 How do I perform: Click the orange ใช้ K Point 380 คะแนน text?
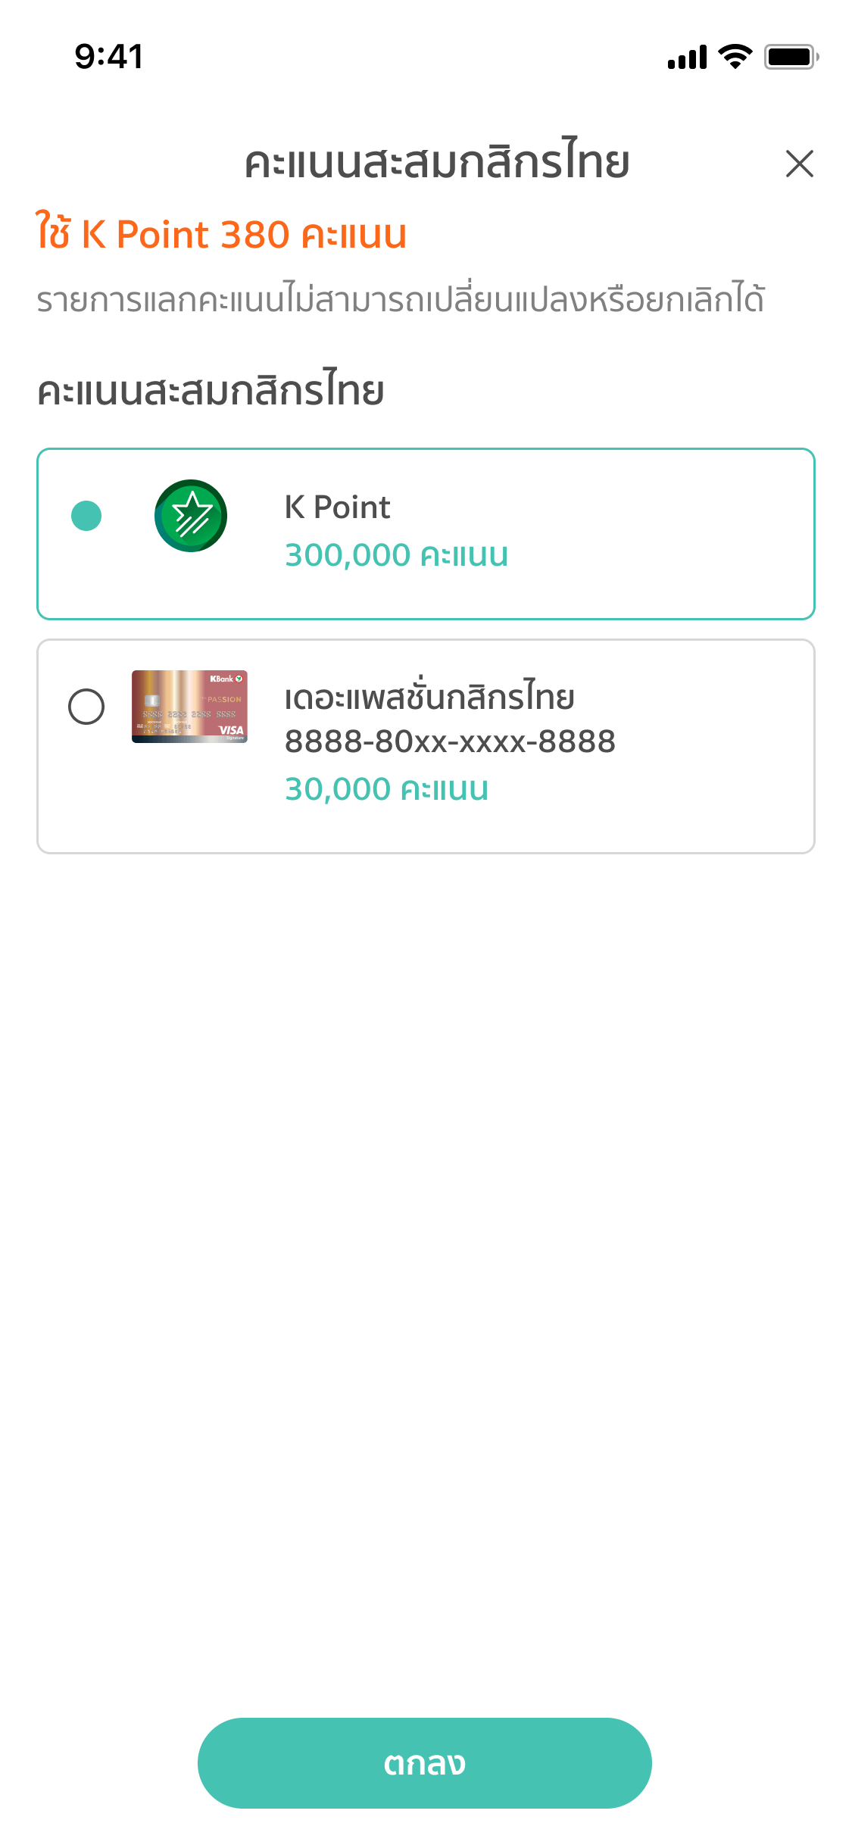tap(221, 233)
